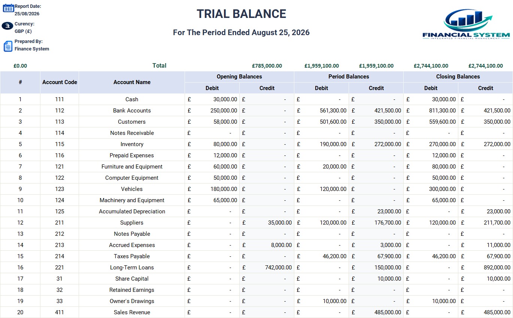Click the Taxes Payable account name
This screenshot has height=318, width=513.
coord(132,256)
